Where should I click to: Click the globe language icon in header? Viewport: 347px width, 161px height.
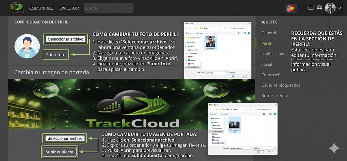[x=320, y=8]
